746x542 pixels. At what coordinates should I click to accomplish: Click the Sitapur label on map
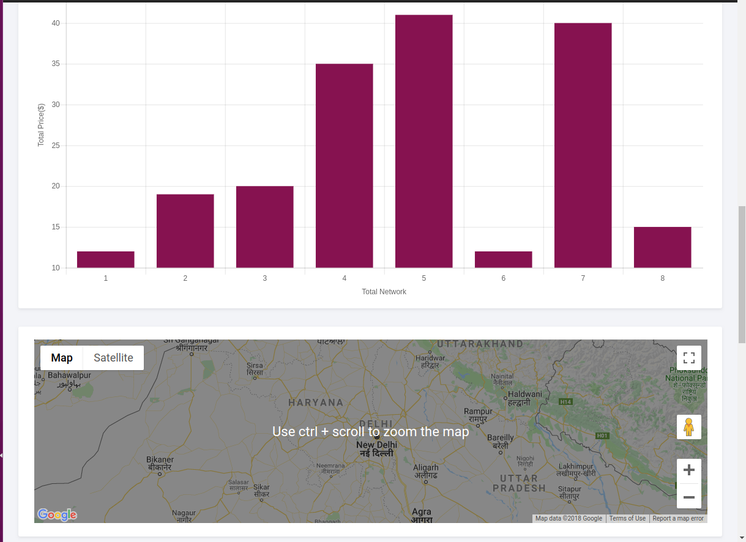tap(569, 493)
